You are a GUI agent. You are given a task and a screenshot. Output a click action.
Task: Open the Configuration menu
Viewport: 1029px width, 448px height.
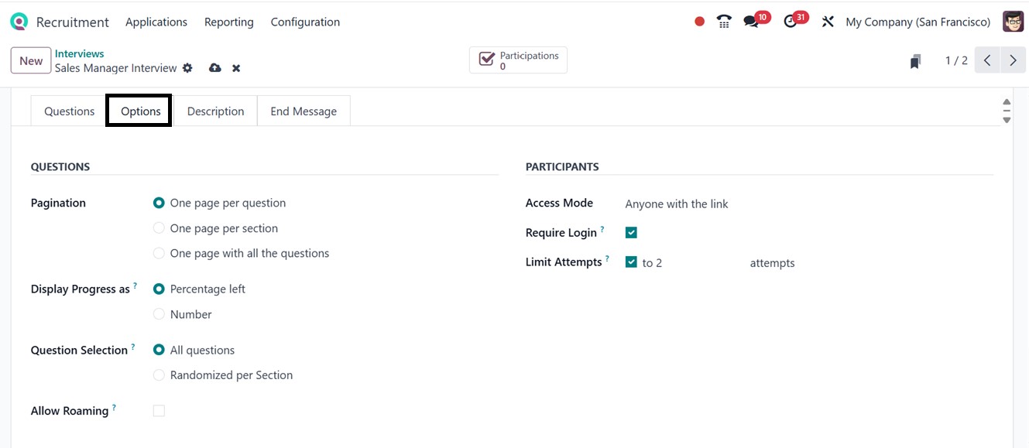tap(305, 22)
